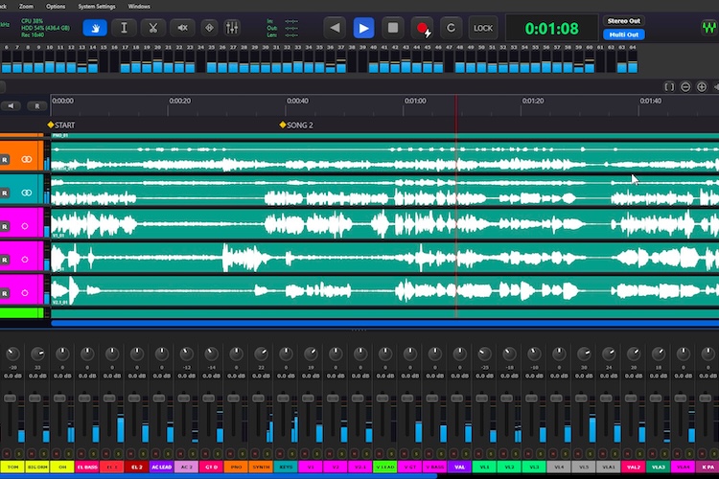Click circle mono icon on bottom magenta track
The height and width of the screenshot is (479, 719).
coord(25,293)
